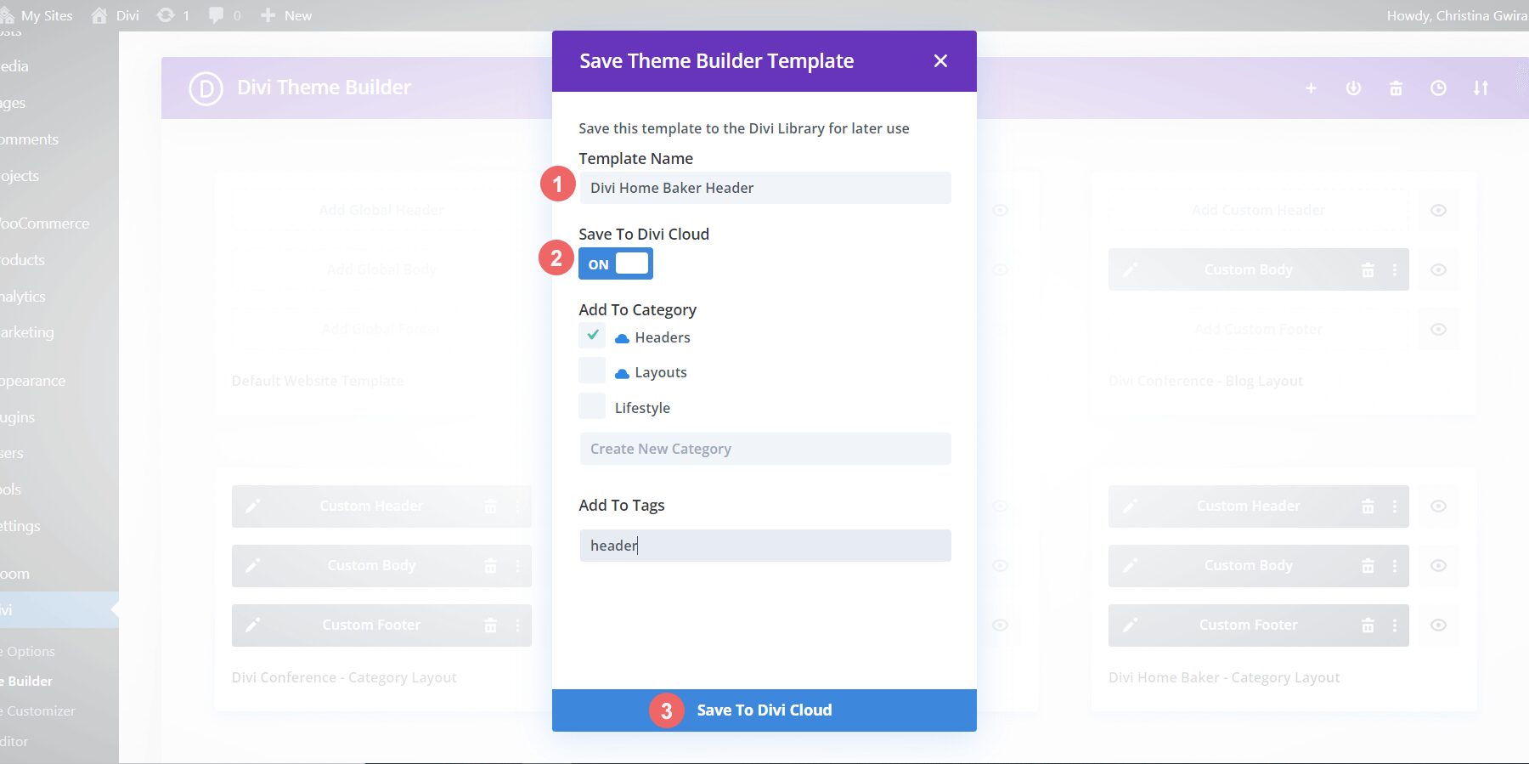
Task: Click the Divi home icon in admin bar
Action: 116,15
